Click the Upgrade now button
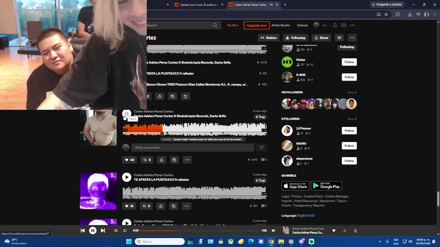 pos(257,25)
